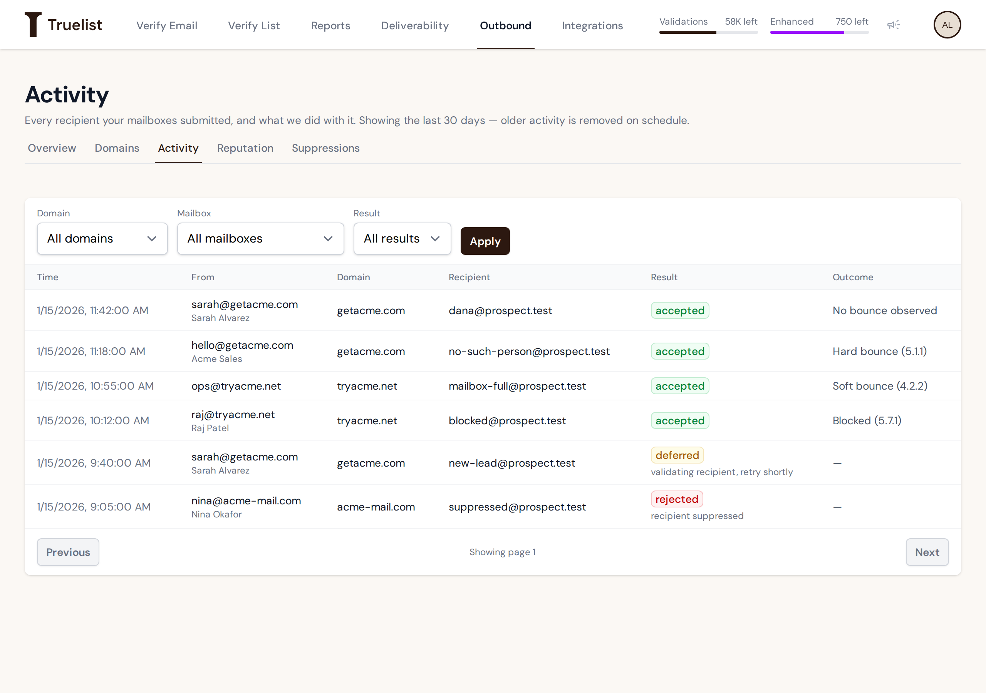Switch to the Reputation tab

[x=245, y=148]
